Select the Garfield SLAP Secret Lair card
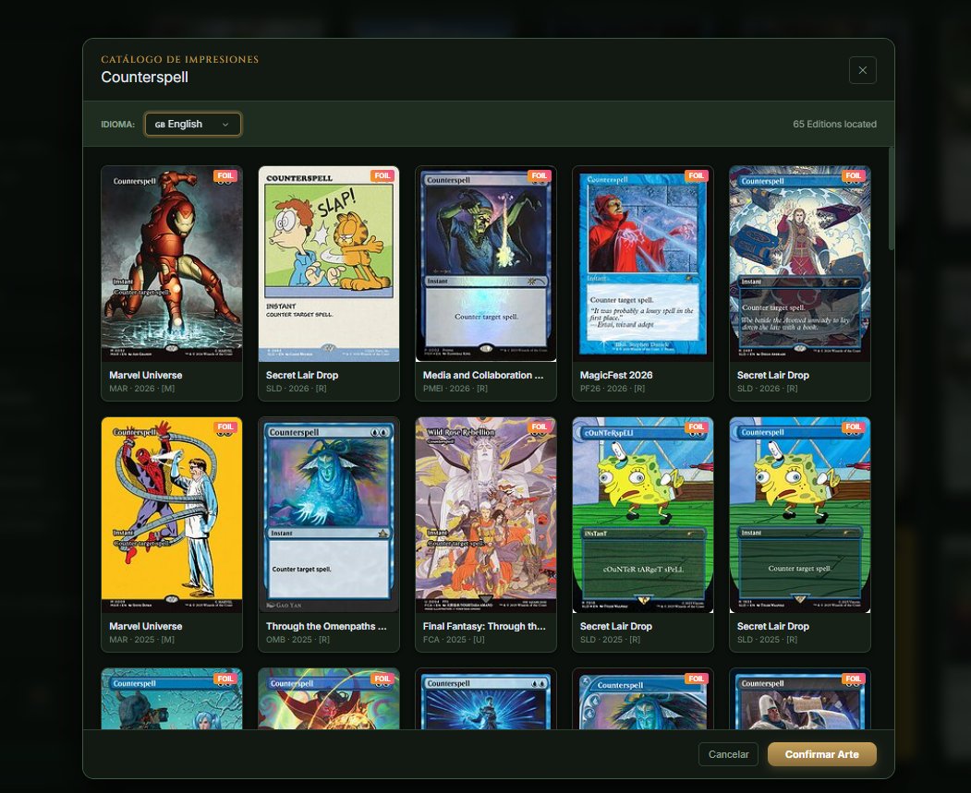Screen dimensions: 971x793 click(329, 283)
